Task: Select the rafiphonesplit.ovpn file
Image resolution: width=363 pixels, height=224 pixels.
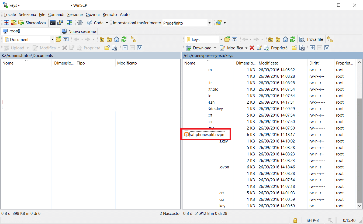Action: pos(207,135)
